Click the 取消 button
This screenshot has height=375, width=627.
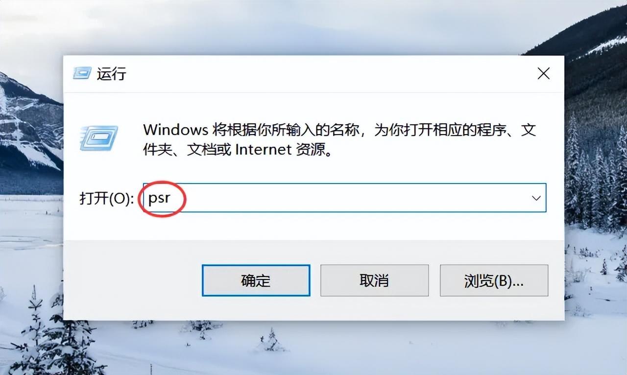(375, 281)
